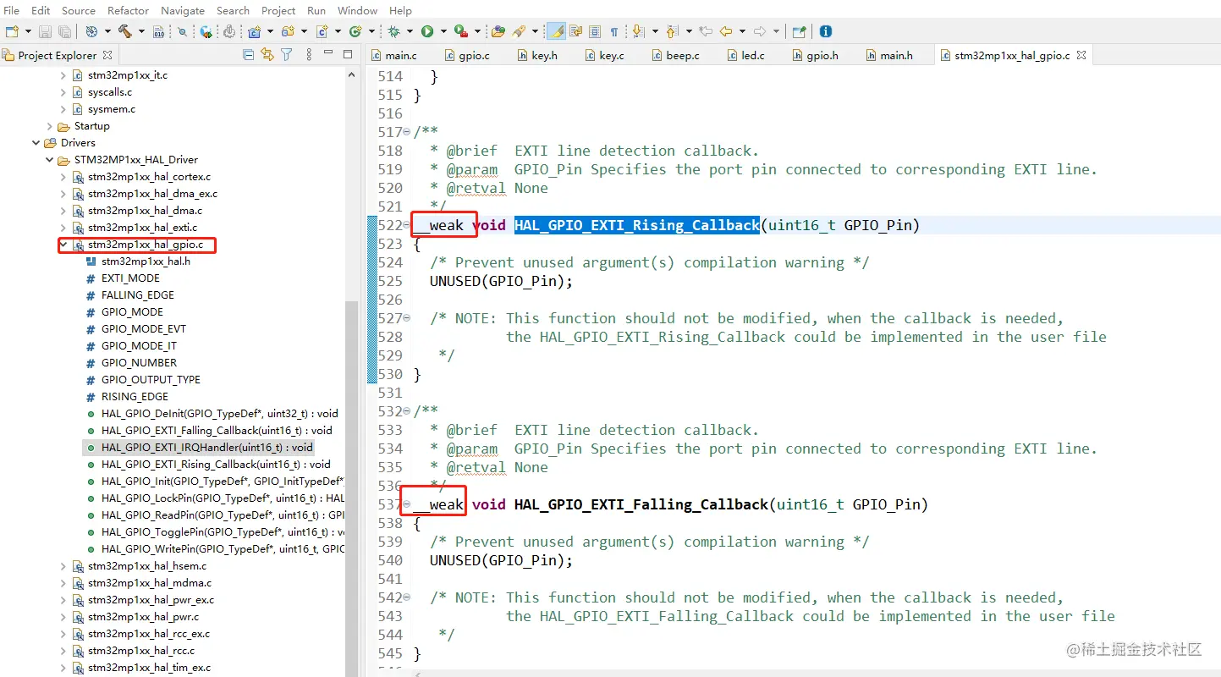Open the Debug bug dropdown arrow
Screen dimensions: 1221x677
pyautogui.click(x=410, y=31)
